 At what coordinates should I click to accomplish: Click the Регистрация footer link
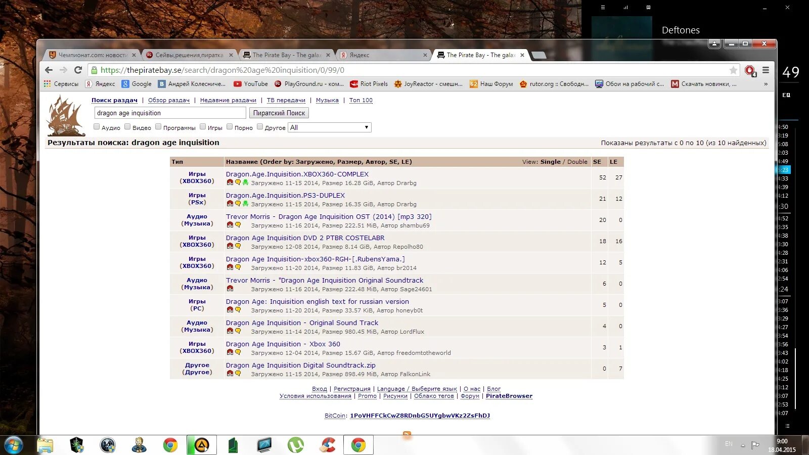coord(352,389)
